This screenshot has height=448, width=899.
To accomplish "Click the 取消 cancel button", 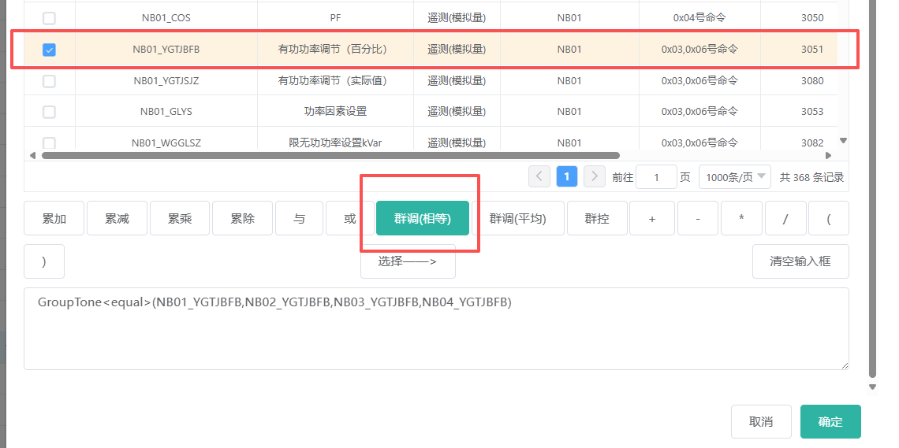I will 761,421.
